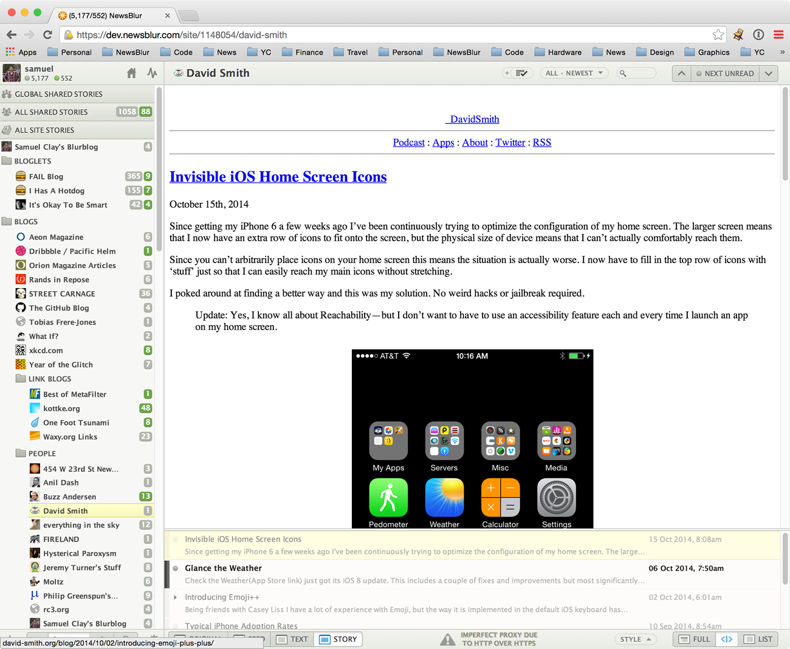Open All Shared Stories
Image resolution: width=790 pixels, height=649 pixels.
coord(77,112)
